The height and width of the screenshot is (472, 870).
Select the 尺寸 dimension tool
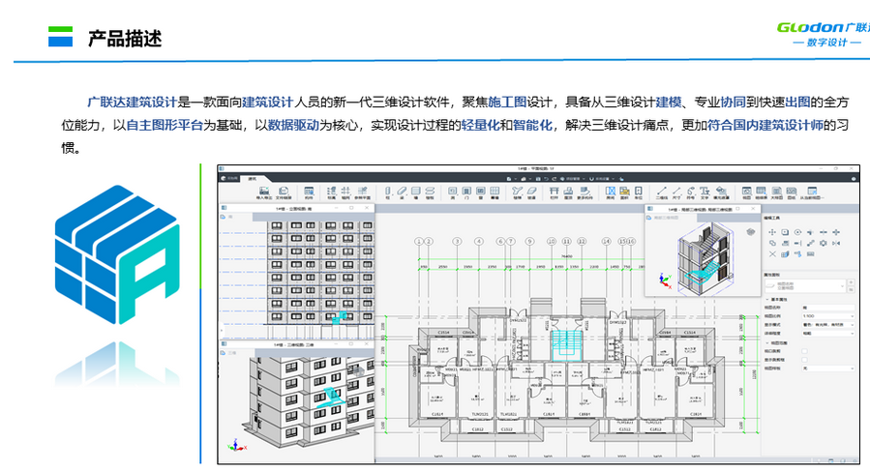click(676, 193)
